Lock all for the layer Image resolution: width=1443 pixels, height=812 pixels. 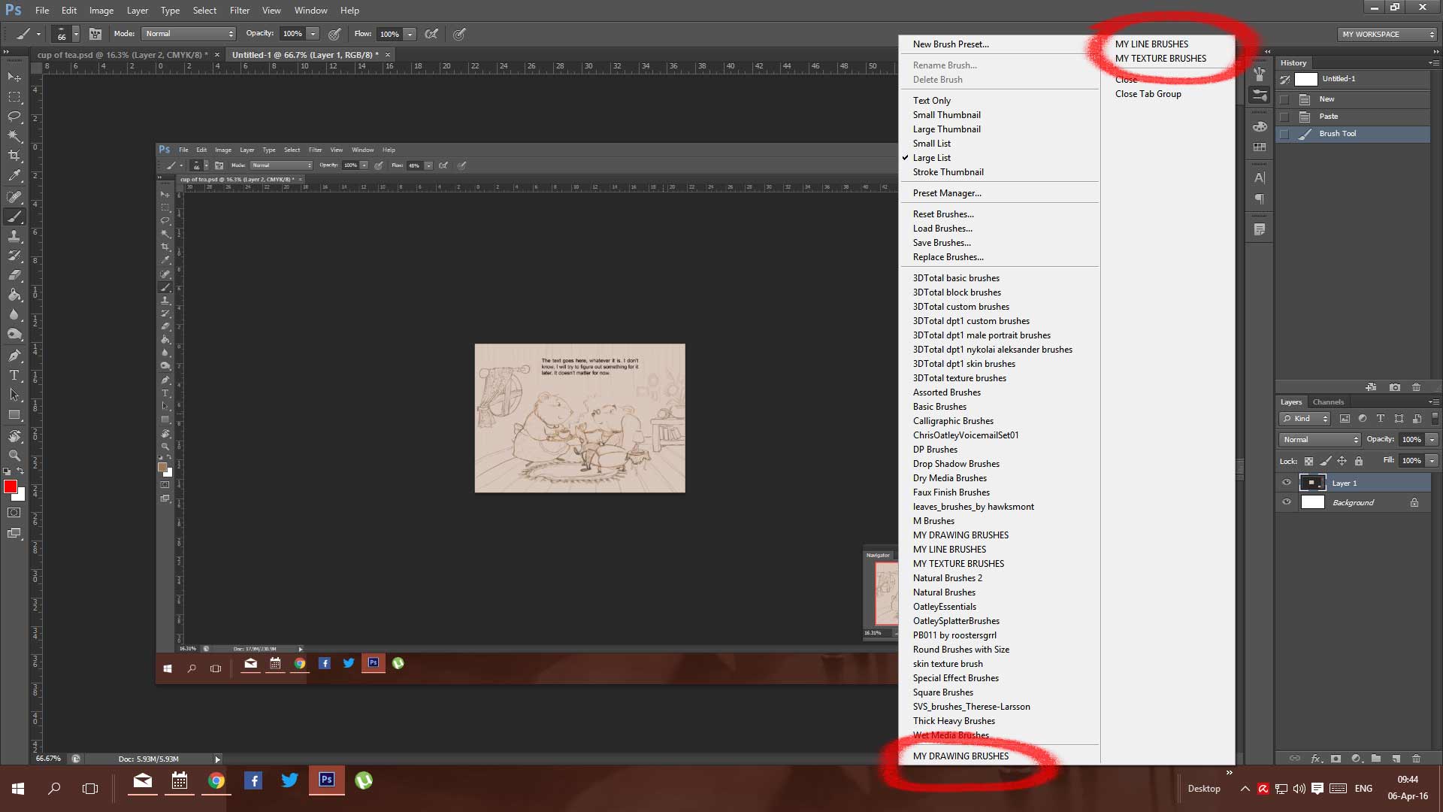pos(1358,461)
